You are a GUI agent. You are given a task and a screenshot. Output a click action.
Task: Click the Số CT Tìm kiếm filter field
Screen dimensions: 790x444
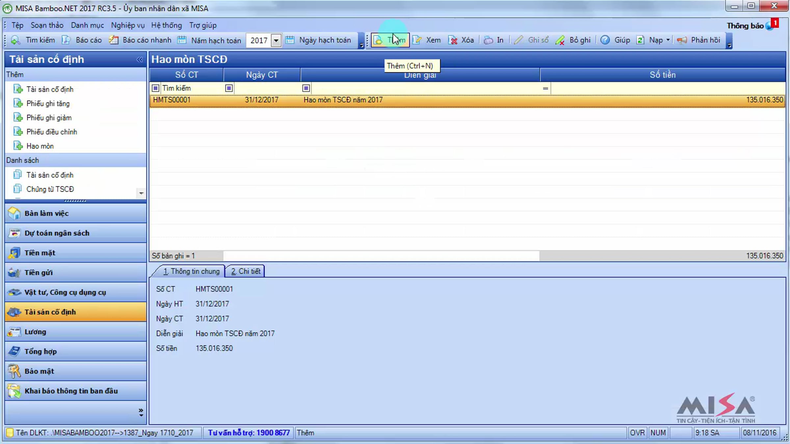(x=192, y=88)
